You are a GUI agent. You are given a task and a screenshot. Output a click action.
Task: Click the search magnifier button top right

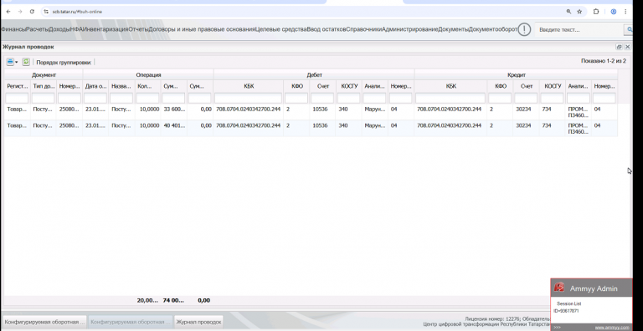point(628,29)
